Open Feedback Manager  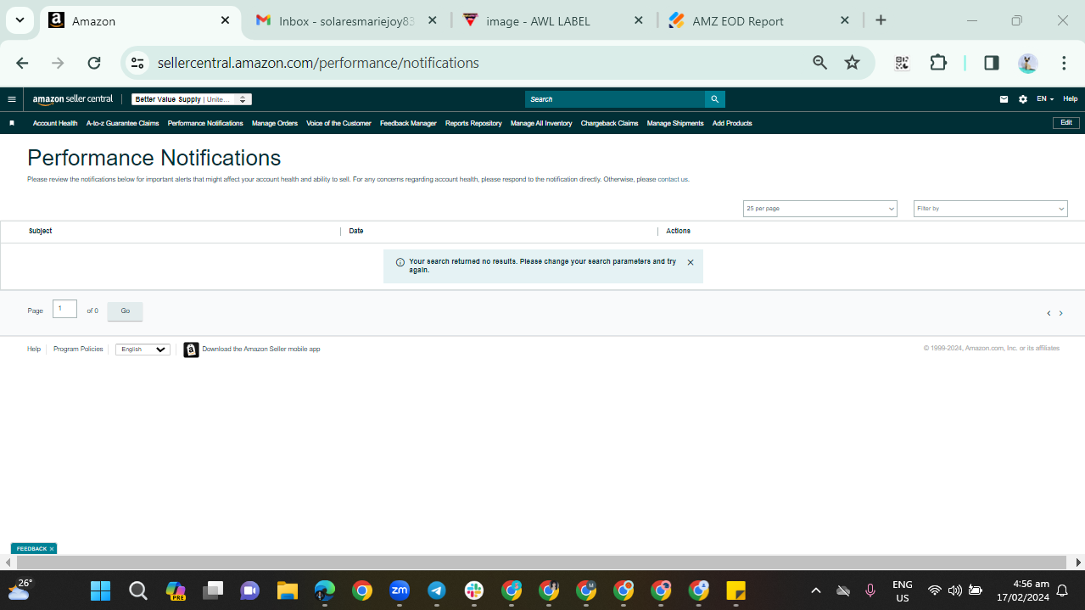pos(408,123)
